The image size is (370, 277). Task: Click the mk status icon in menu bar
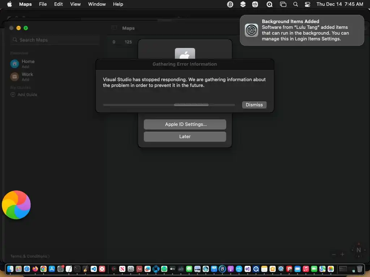255,4
